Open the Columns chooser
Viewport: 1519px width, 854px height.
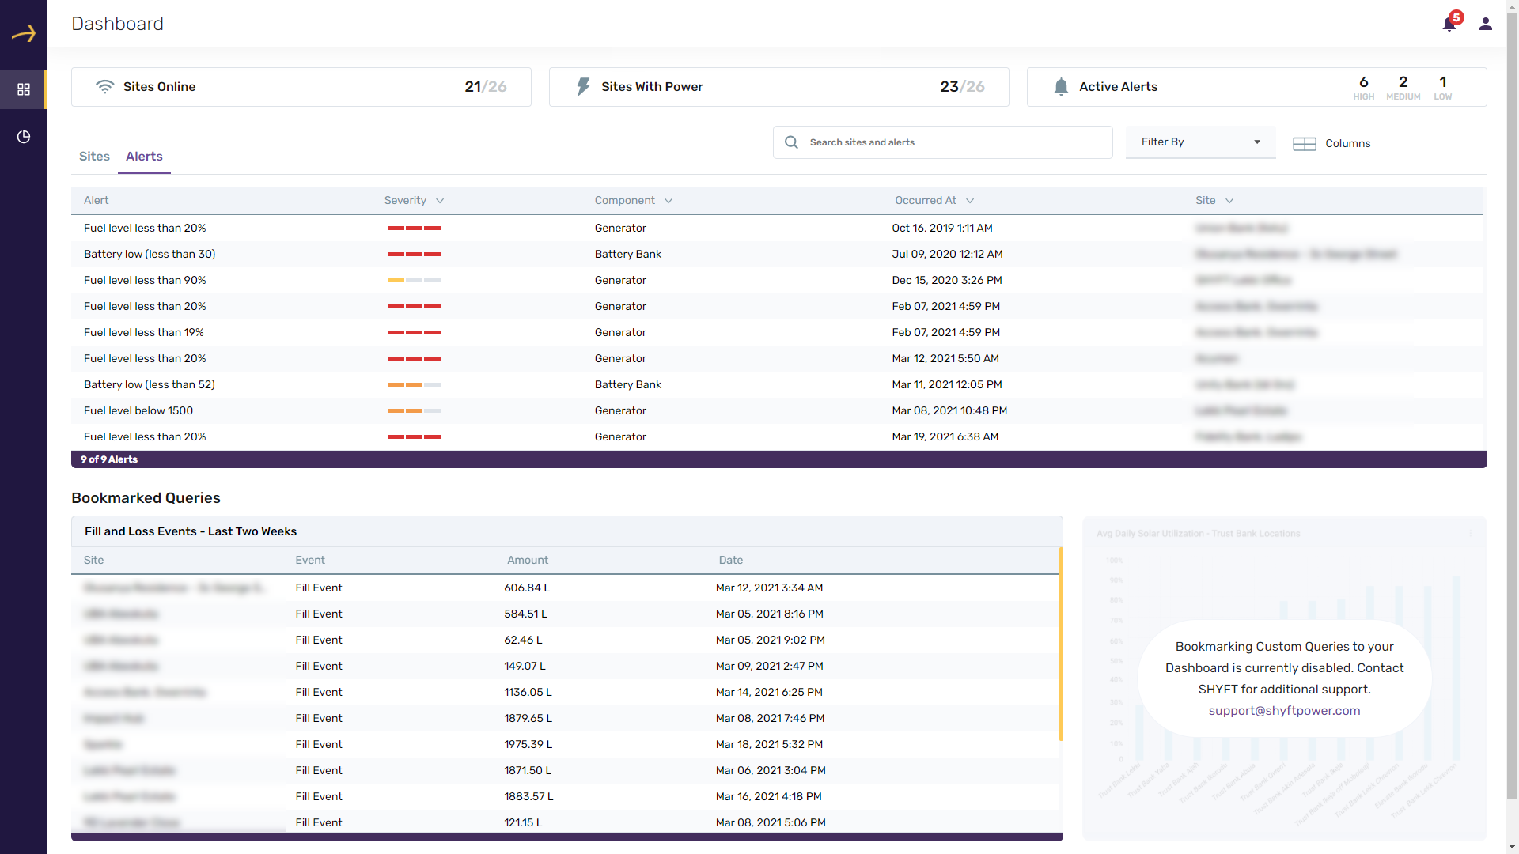[x=1332, y=143]
